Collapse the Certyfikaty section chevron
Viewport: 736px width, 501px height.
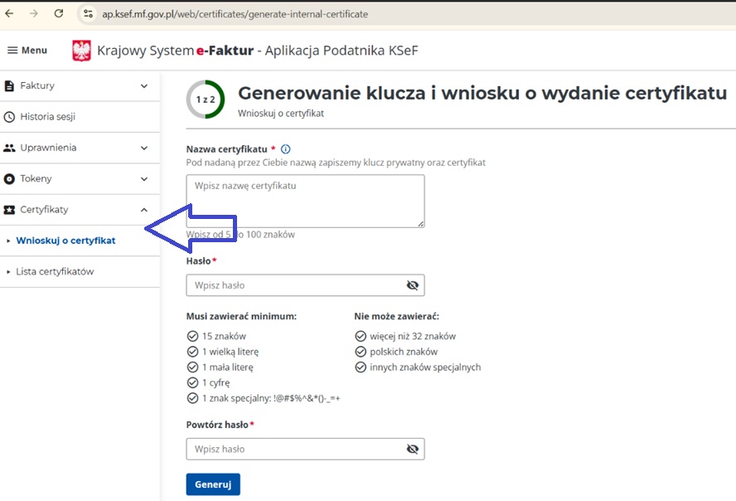point(144,211)
